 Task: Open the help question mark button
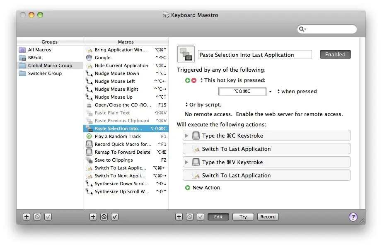353,217
